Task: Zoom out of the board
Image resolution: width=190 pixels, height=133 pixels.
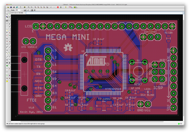Action: pyautogui.click(x=41, y=7)
